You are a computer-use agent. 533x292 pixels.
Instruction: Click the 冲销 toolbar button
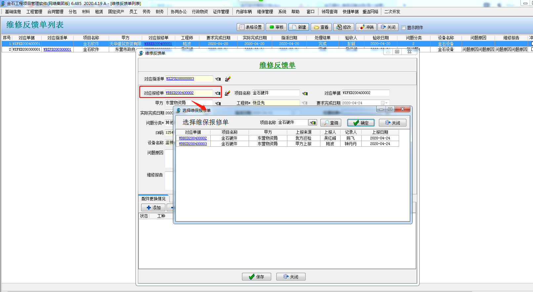point(366,27)
